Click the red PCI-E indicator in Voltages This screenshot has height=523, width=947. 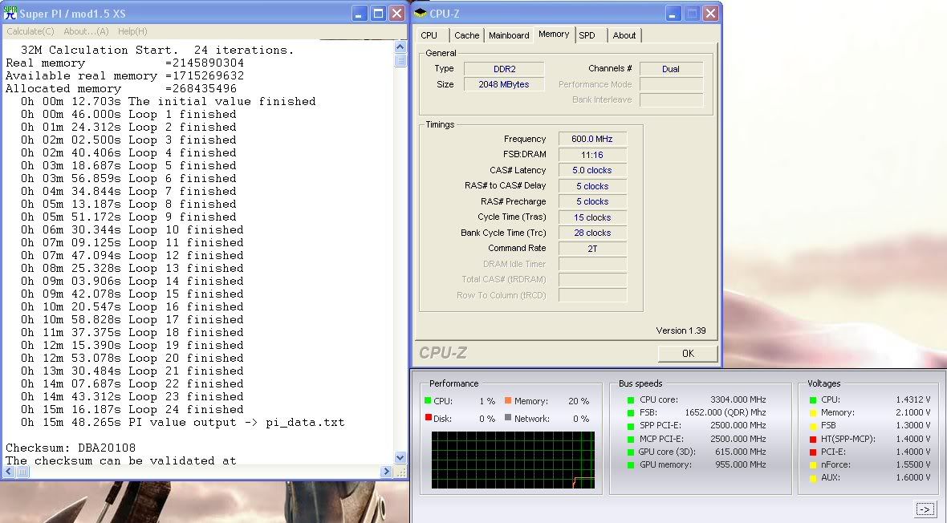coord(813,452)
